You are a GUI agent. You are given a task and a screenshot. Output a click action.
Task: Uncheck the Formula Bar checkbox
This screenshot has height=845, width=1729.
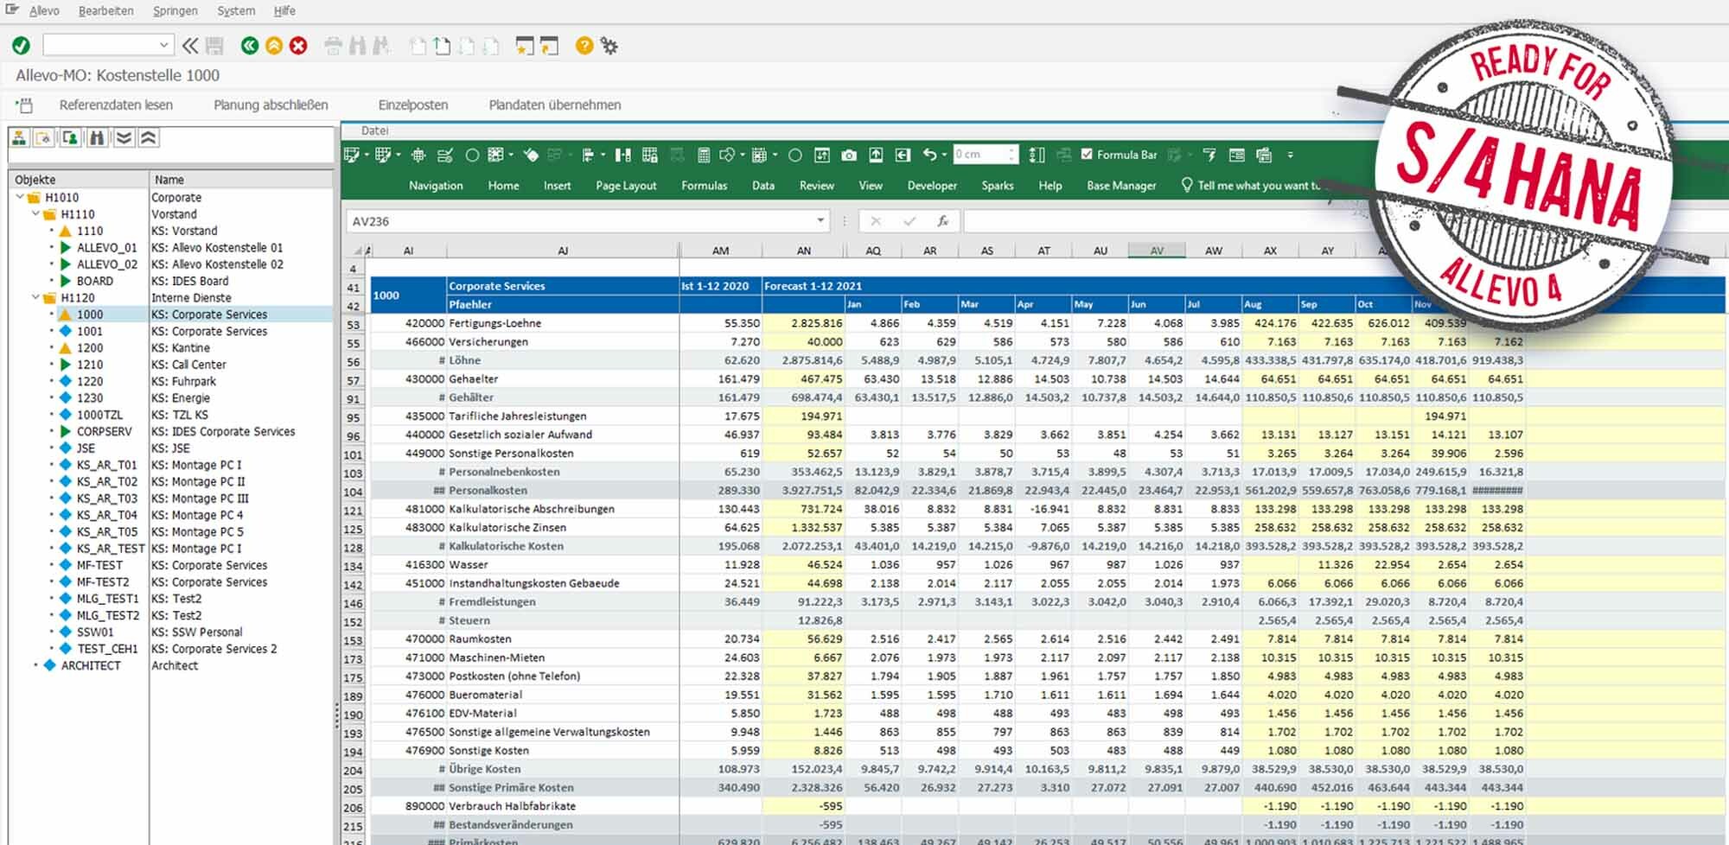[1087, 155]
